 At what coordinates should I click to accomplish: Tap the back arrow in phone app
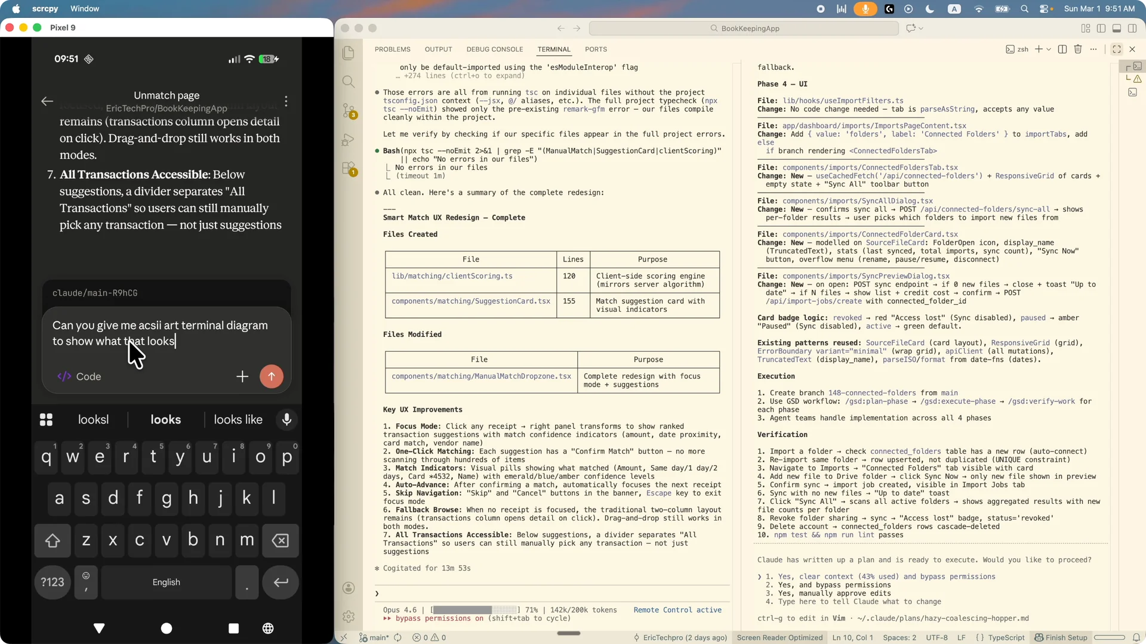point(47,101)
